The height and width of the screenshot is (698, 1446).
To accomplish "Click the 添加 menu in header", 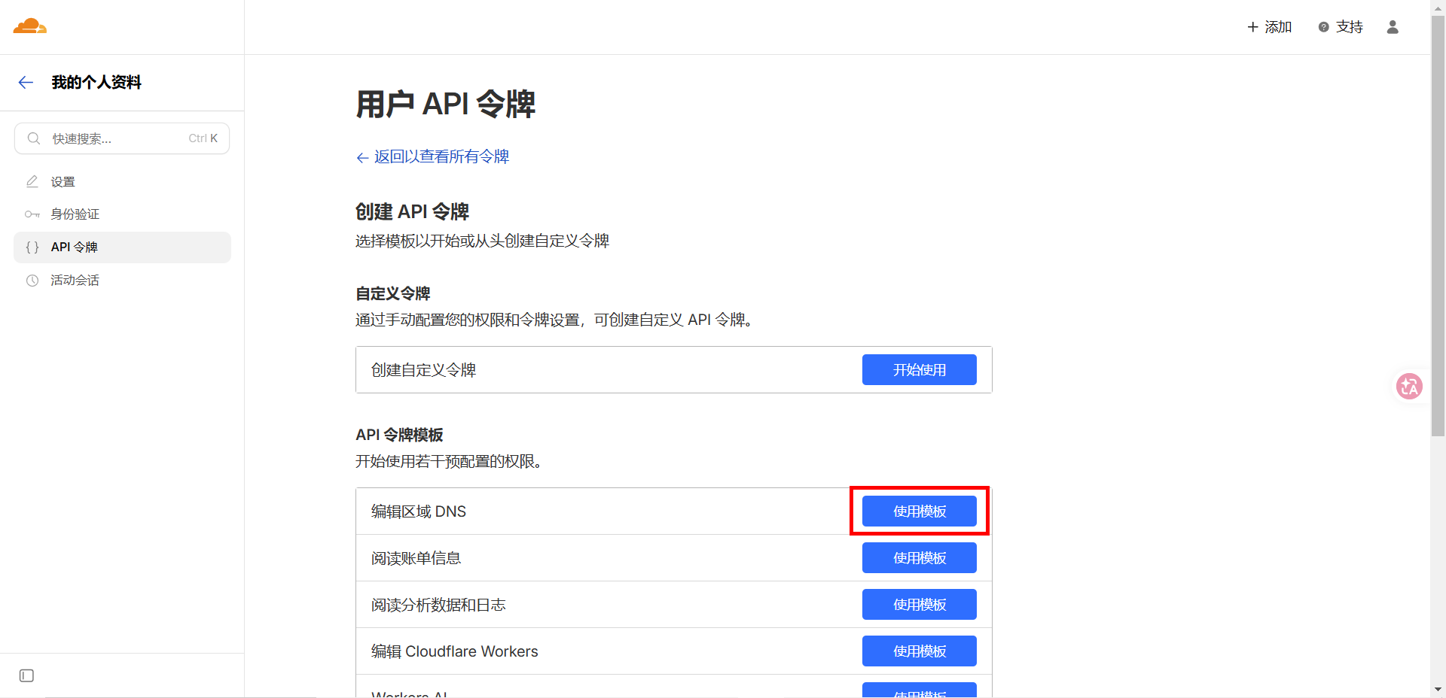I will 1270,27.
